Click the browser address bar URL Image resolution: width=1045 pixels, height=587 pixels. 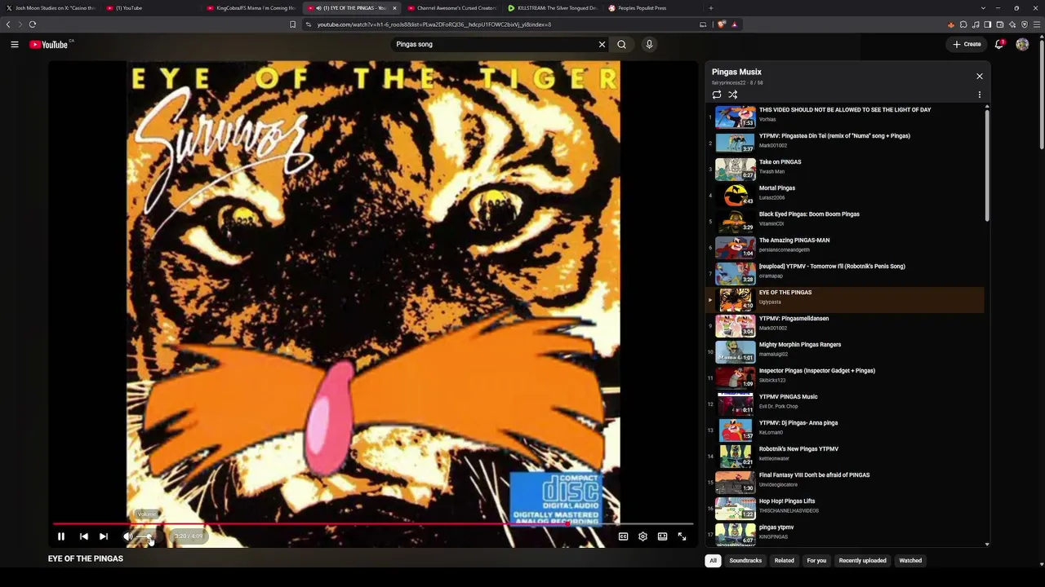coord(434,24)
